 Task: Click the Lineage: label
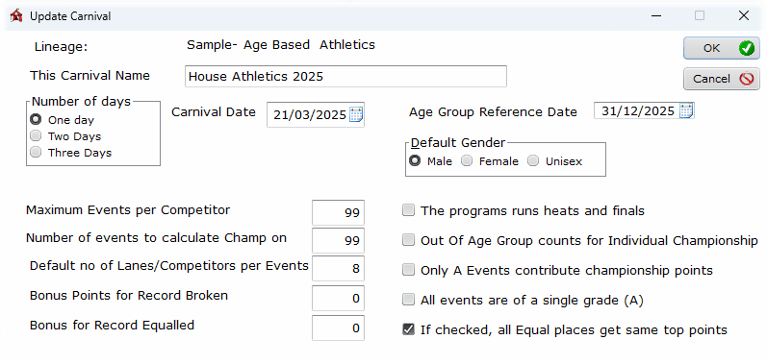click(x=61, y=47)
